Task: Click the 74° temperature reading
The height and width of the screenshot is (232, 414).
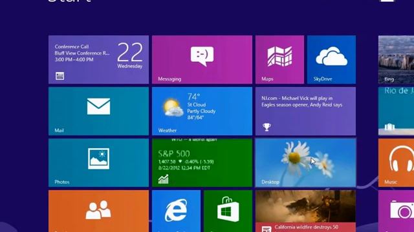Action: pos(193,97)
